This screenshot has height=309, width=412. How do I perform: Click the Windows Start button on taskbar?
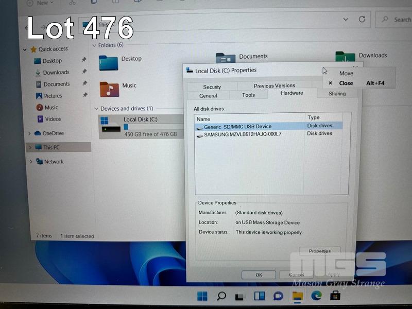tap(202, 296)
